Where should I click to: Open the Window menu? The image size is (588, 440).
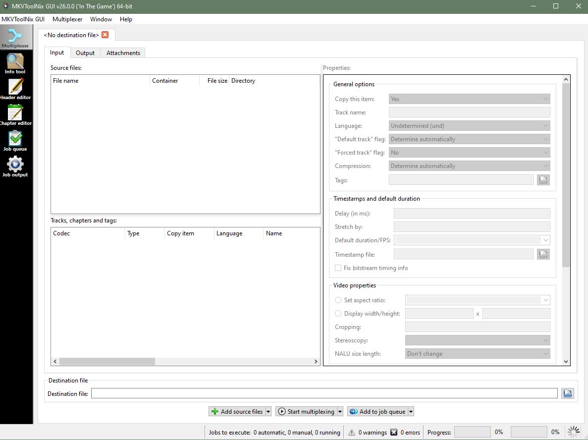[101, 19]
